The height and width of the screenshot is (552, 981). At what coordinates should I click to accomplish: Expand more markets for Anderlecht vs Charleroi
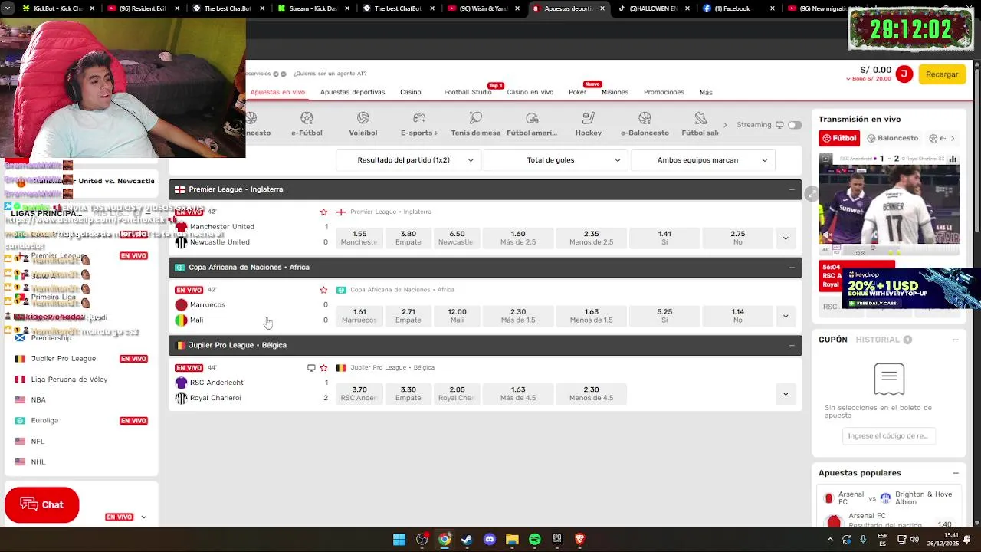pyautogui.click(x=785, y=394)
